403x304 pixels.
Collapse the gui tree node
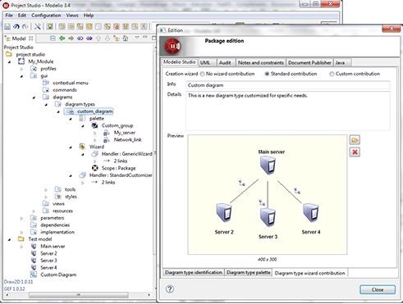click(21, 76)
